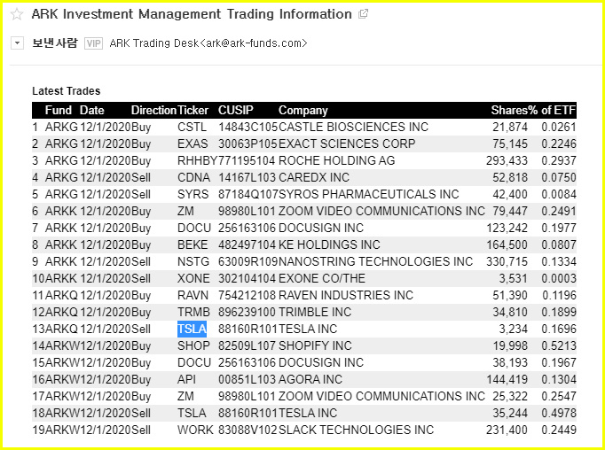Click the Direction column header

pos(153,110)
